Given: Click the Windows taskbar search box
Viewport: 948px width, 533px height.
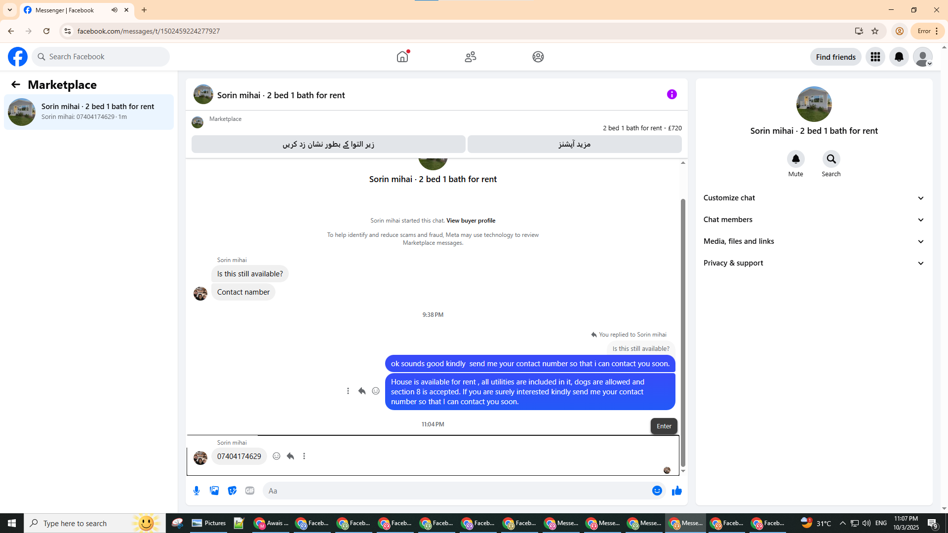Looking at the screenshot, I should click(x=95, y=523).
